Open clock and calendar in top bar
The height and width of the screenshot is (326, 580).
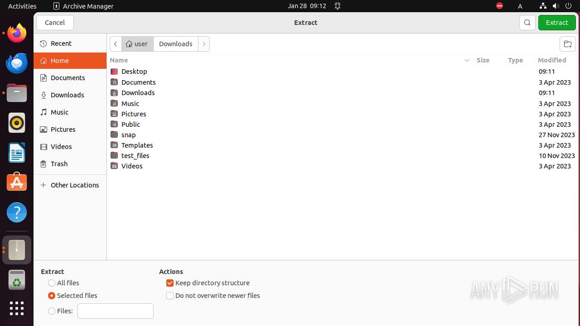pos(307,6)
